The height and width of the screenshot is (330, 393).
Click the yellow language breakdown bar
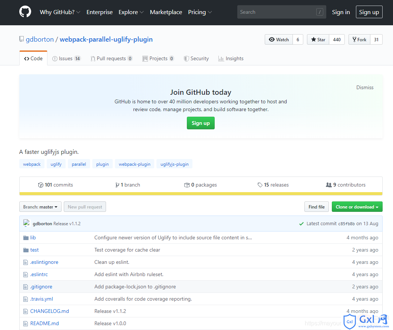point(201,194)
